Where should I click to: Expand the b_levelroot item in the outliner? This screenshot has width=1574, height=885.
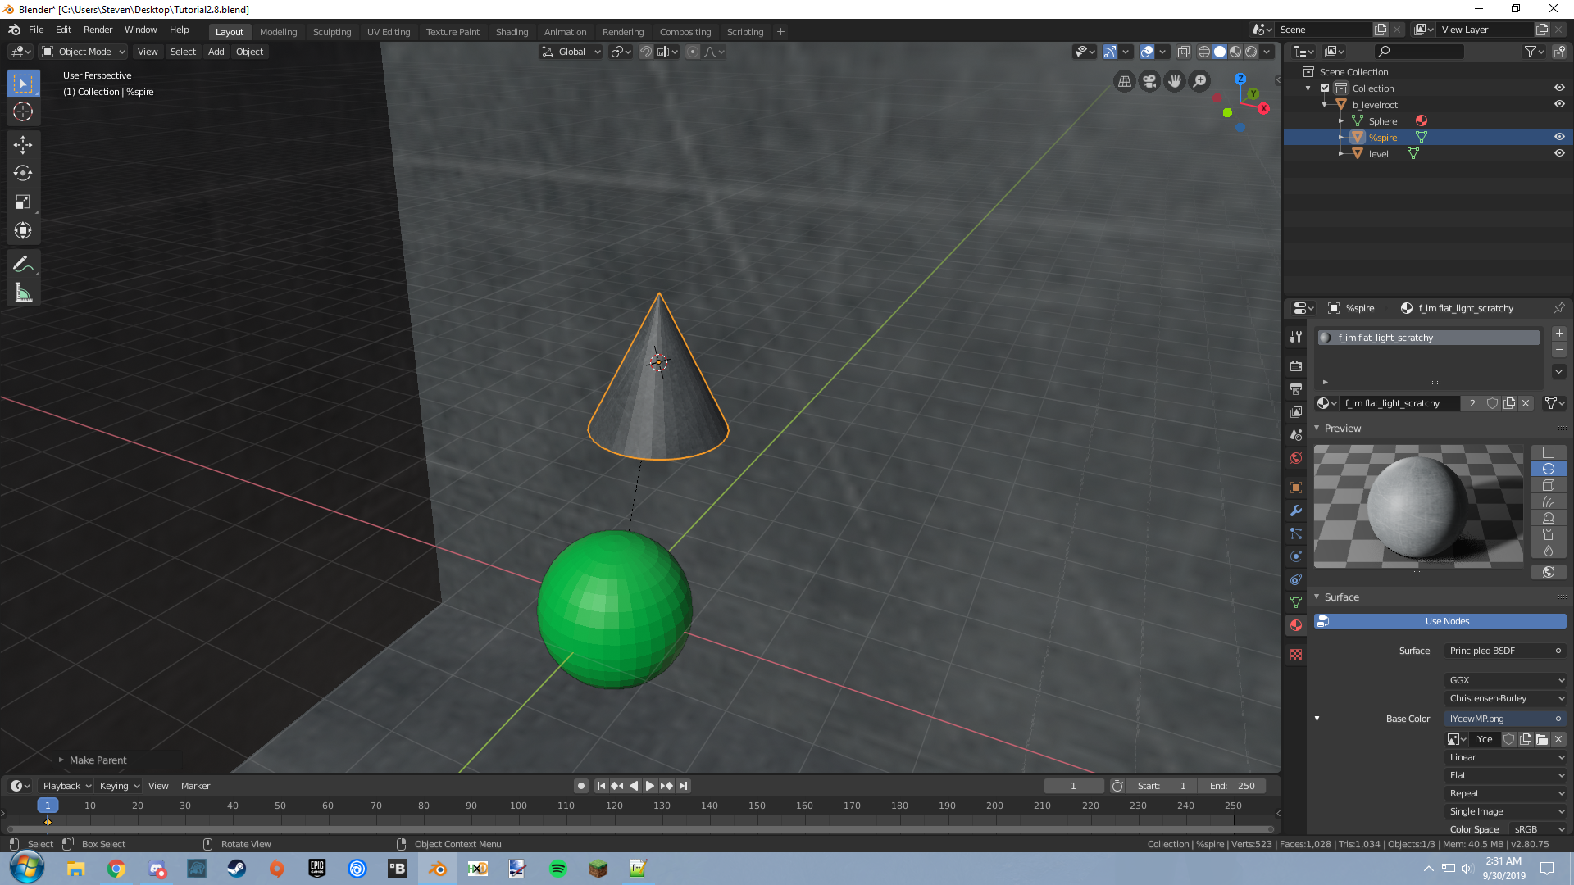(x=1325, y=104)
